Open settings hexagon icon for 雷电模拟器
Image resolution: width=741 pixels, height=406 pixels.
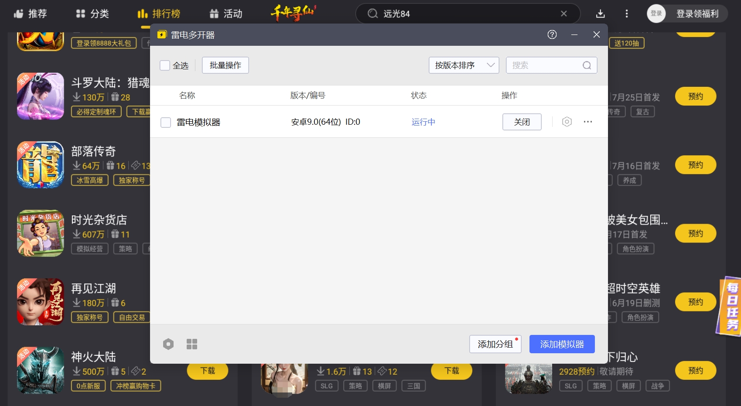pyautogui.click(x=567, y=122)
